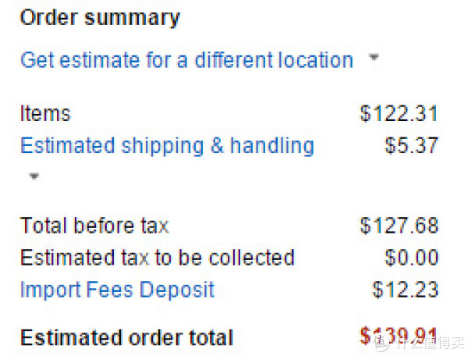Open the Estimated shipping & handling link

tap(167, 146)
